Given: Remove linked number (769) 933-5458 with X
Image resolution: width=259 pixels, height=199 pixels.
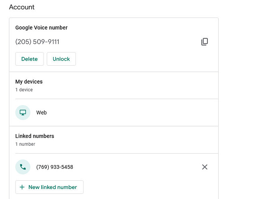Looking at the screenshot, I should (205, 167).
